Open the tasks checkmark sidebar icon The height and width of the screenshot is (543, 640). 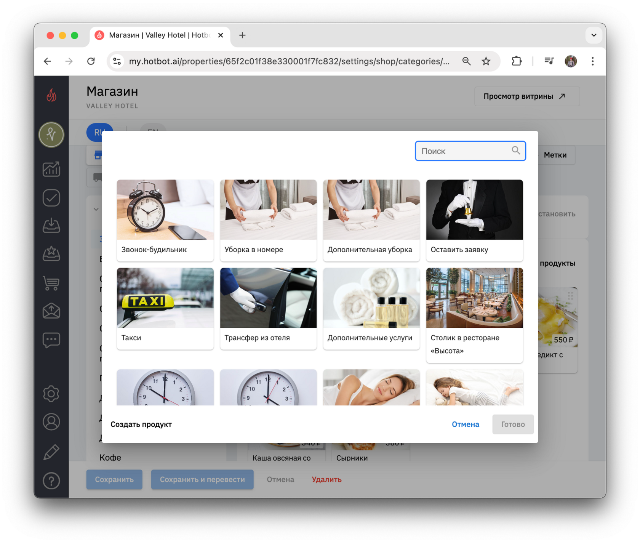51,198
